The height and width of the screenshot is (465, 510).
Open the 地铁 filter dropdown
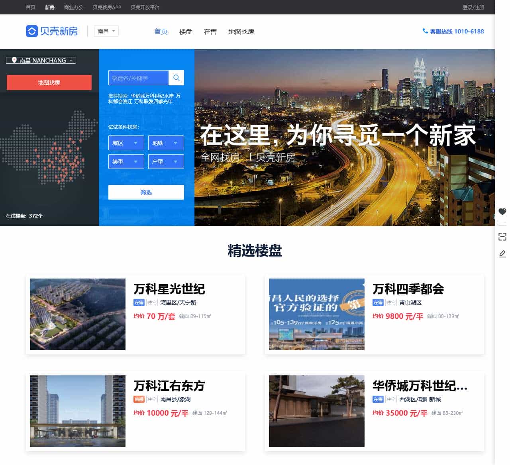tap(166, 143)
